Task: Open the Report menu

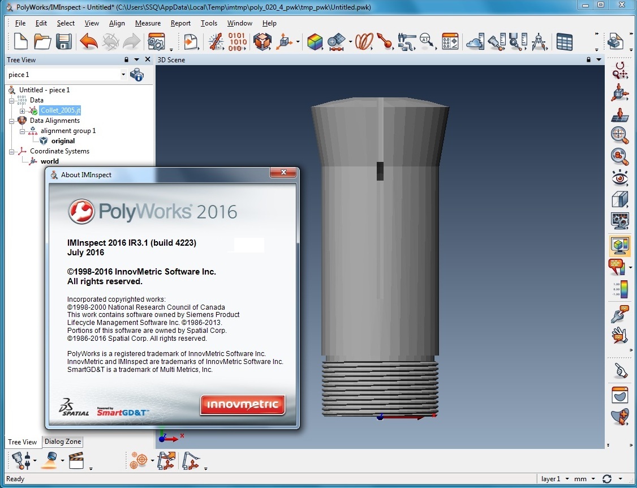Action: tap(180, 23)
